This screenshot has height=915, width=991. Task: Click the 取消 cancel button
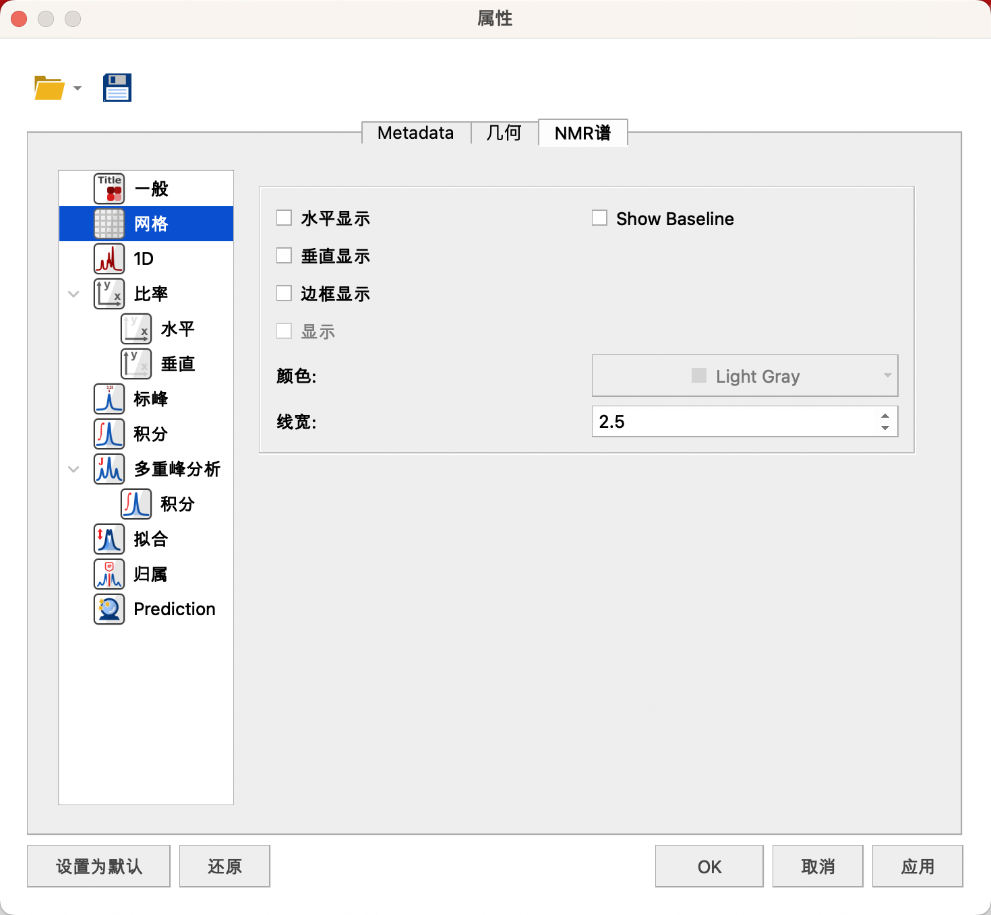pos(818,866)
